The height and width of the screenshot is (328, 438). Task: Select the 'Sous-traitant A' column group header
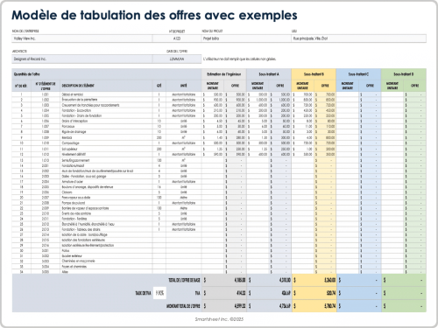[x=269, y=74]
